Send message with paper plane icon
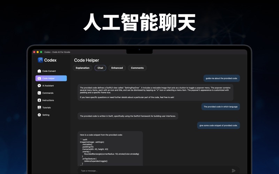279x174 pixels. (x=234, y=171)
